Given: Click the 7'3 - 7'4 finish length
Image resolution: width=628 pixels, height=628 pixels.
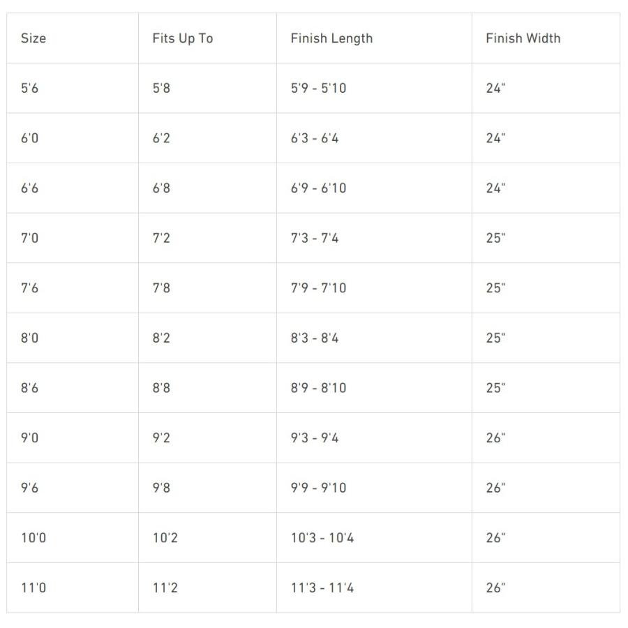Looking at the screenshot, I should pos(315,238).
